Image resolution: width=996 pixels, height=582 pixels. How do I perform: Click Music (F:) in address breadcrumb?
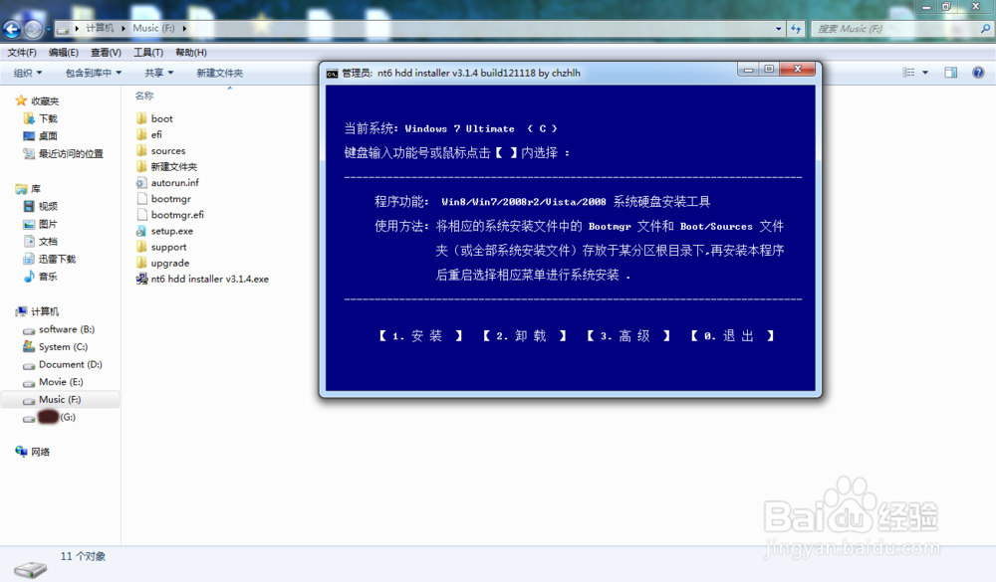[x=153, y=28]
